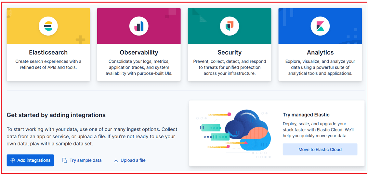Screen dimensions: 368x175
Task: Open the Observability solution title
Action: coord(139,52)
